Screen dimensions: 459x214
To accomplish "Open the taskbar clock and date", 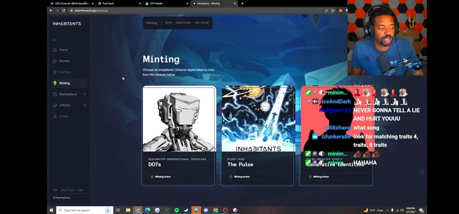I will 410,210.
